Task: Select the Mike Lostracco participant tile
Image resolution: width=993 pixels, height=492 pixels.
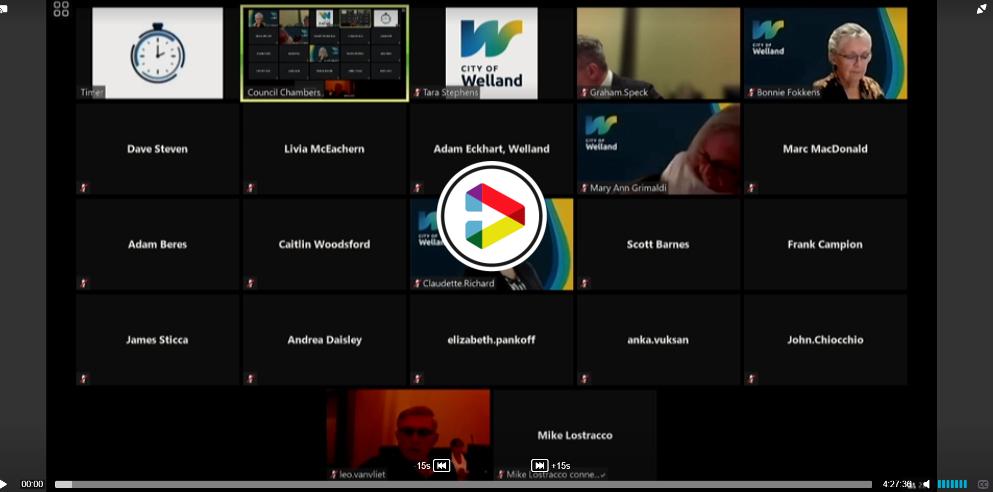Action: (x=574, y=435)
